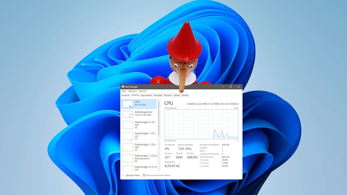Click the Virtualisierung Aktiviert value

click(225, 157)
